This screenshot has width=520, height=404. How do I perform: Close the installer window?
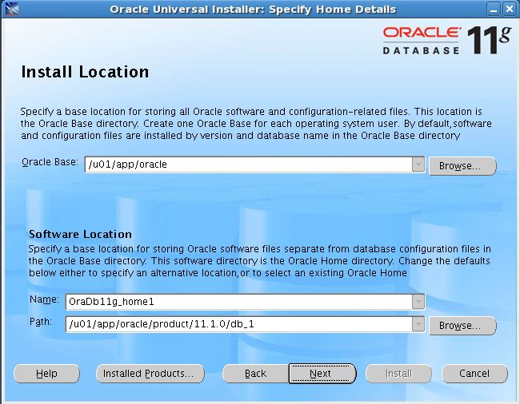coord(510,9)
